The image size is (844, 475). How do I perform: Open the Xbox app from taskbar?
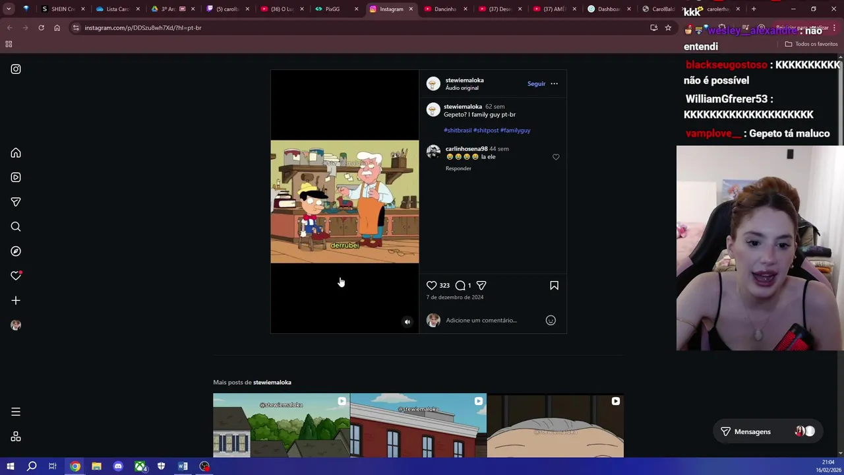coord(140,466)
